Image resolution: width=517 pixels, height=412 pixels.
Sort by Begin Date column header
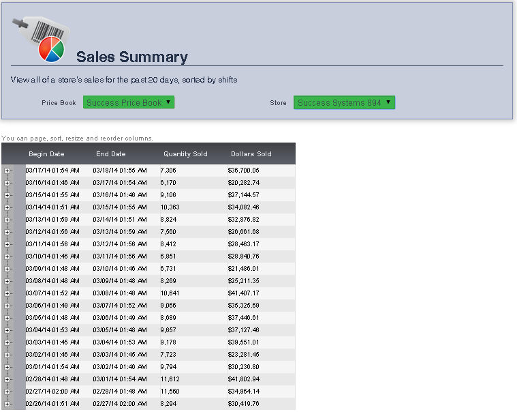(46, 154)
